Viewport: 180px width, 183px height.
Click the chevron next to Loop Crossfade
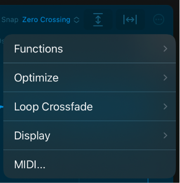click(166, 107)
